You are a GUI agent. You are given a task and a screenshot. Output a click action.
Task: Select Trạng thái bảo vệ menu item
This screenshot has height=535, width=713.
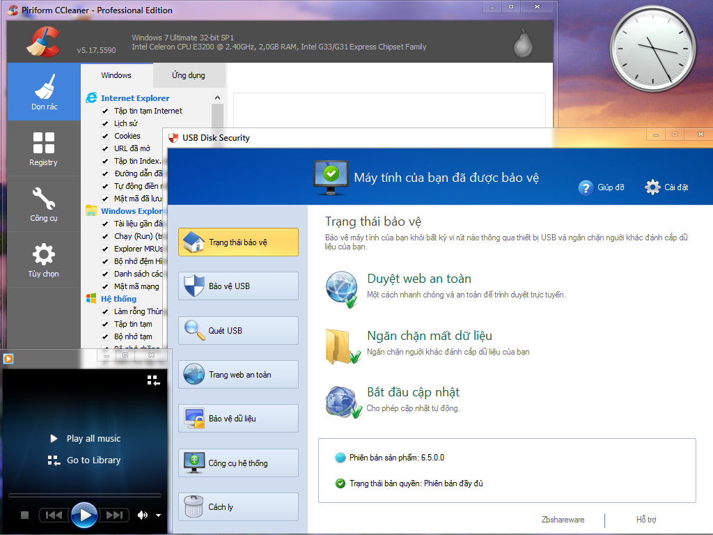click(x=238, y=242)
